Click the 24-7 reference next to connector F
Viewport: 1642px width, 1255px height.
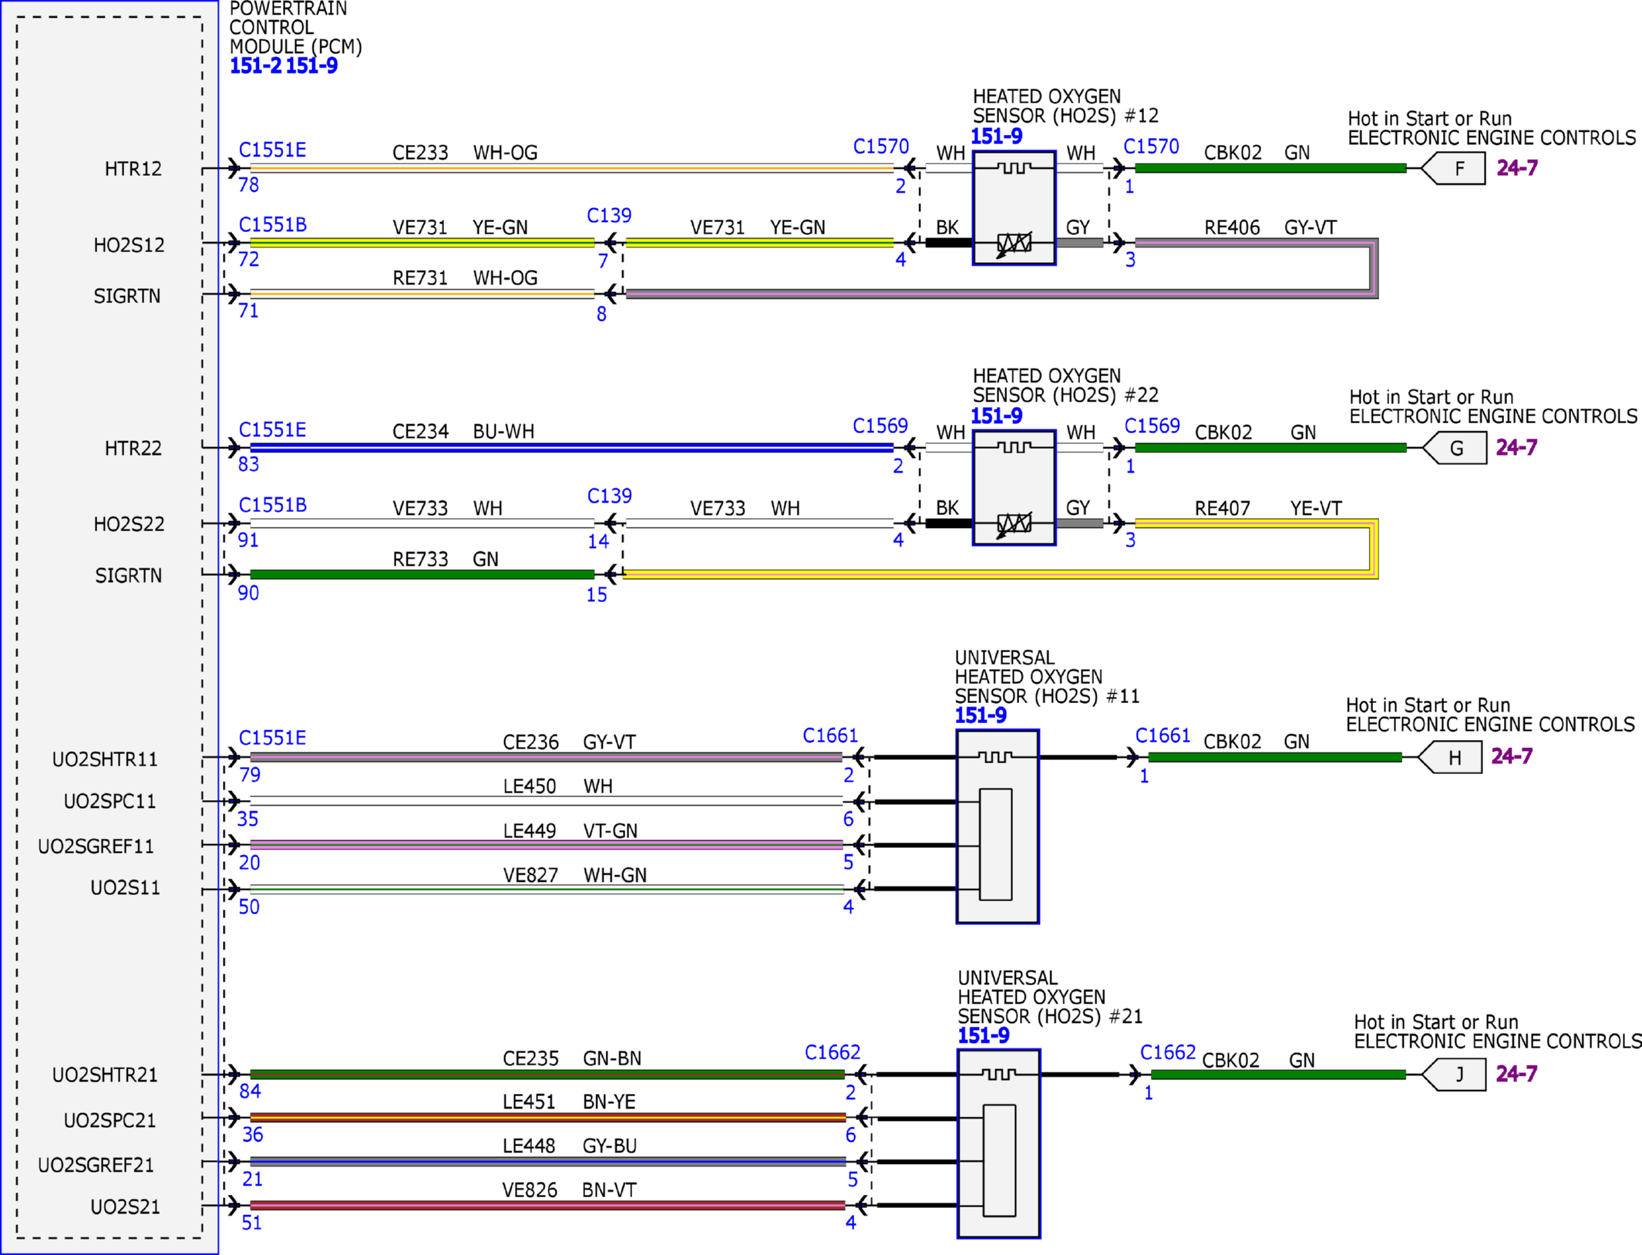pyautogui.click(x=1516, y=168)
